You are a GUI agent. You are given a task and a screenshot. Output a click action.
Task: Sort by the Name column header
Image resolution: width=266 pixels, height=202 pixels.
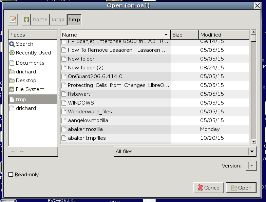pos(115,35)
